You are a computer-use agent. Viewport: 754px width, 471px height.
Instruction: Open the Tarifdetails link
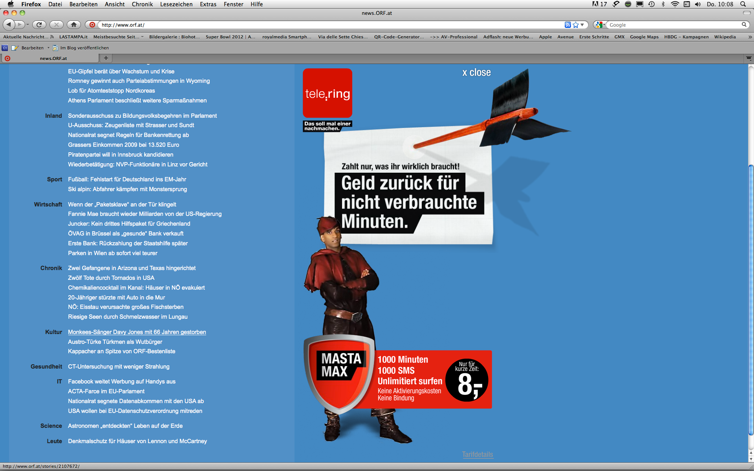[478, 454]
